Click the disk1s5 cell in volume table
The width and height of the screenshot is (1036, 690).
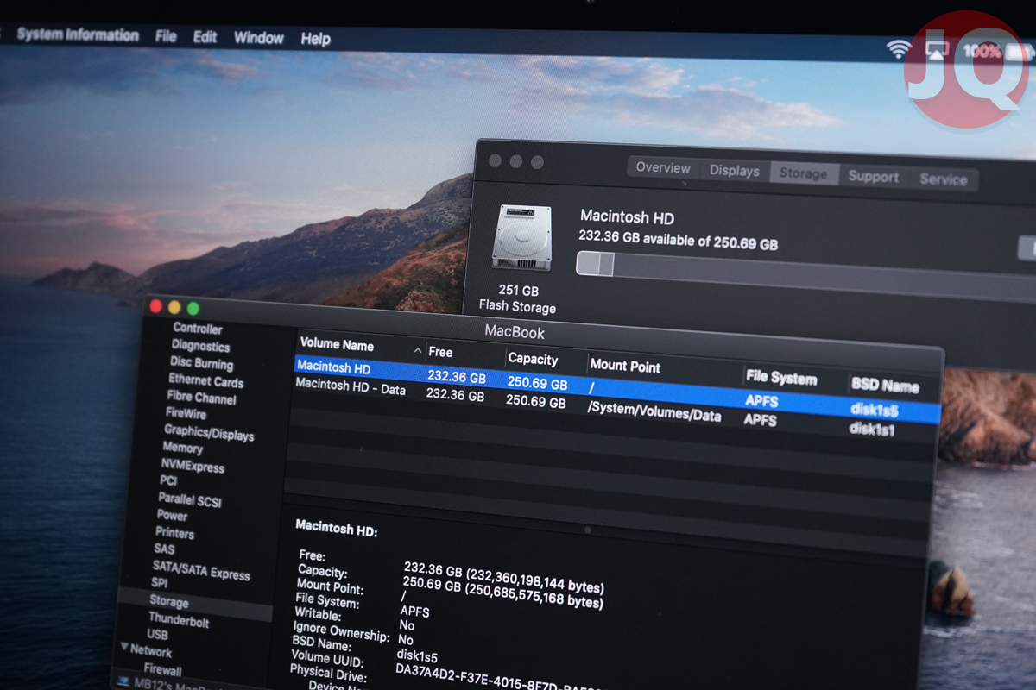[x=875, y=410]
